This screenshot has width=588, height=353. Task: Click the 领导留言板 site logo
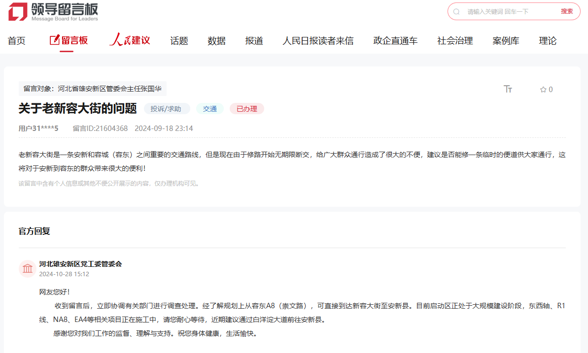[53, 12]
